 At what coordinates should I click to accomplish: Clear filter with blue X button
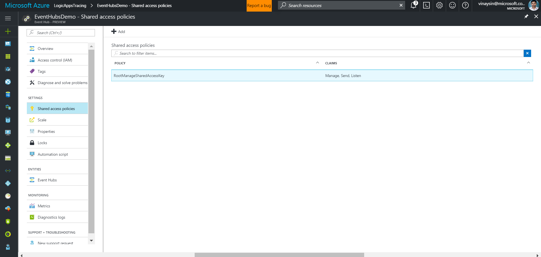(x=527, y=53)
